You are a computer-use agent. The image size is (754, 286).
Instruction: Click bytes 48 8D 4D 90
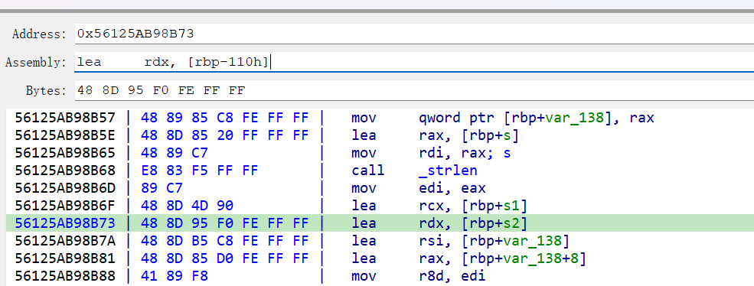click(187, 206)
